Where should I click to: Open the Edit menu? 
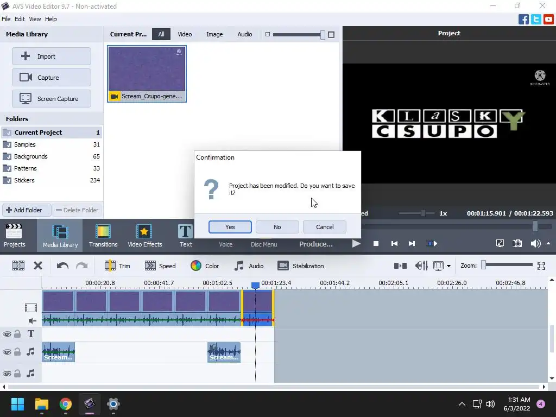[x=20, y=19]
